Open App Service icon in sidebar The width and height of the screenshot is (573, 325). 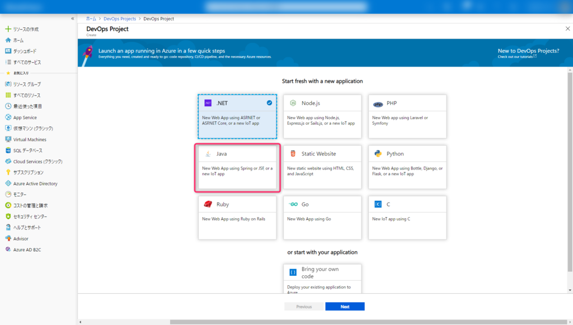pyautogui.click(x=8, y=117)
